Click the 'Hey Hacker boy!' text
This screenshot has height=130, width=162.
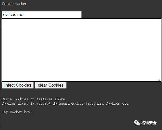[17, 112]
